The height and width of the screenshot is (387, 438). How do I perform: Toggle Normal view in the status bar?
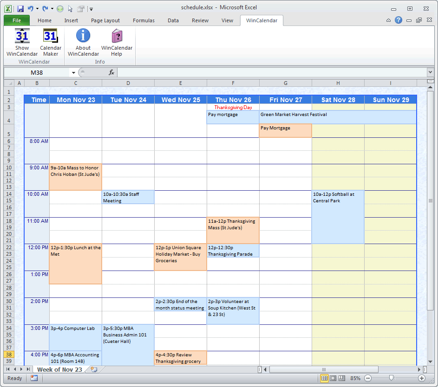(324, 378)
